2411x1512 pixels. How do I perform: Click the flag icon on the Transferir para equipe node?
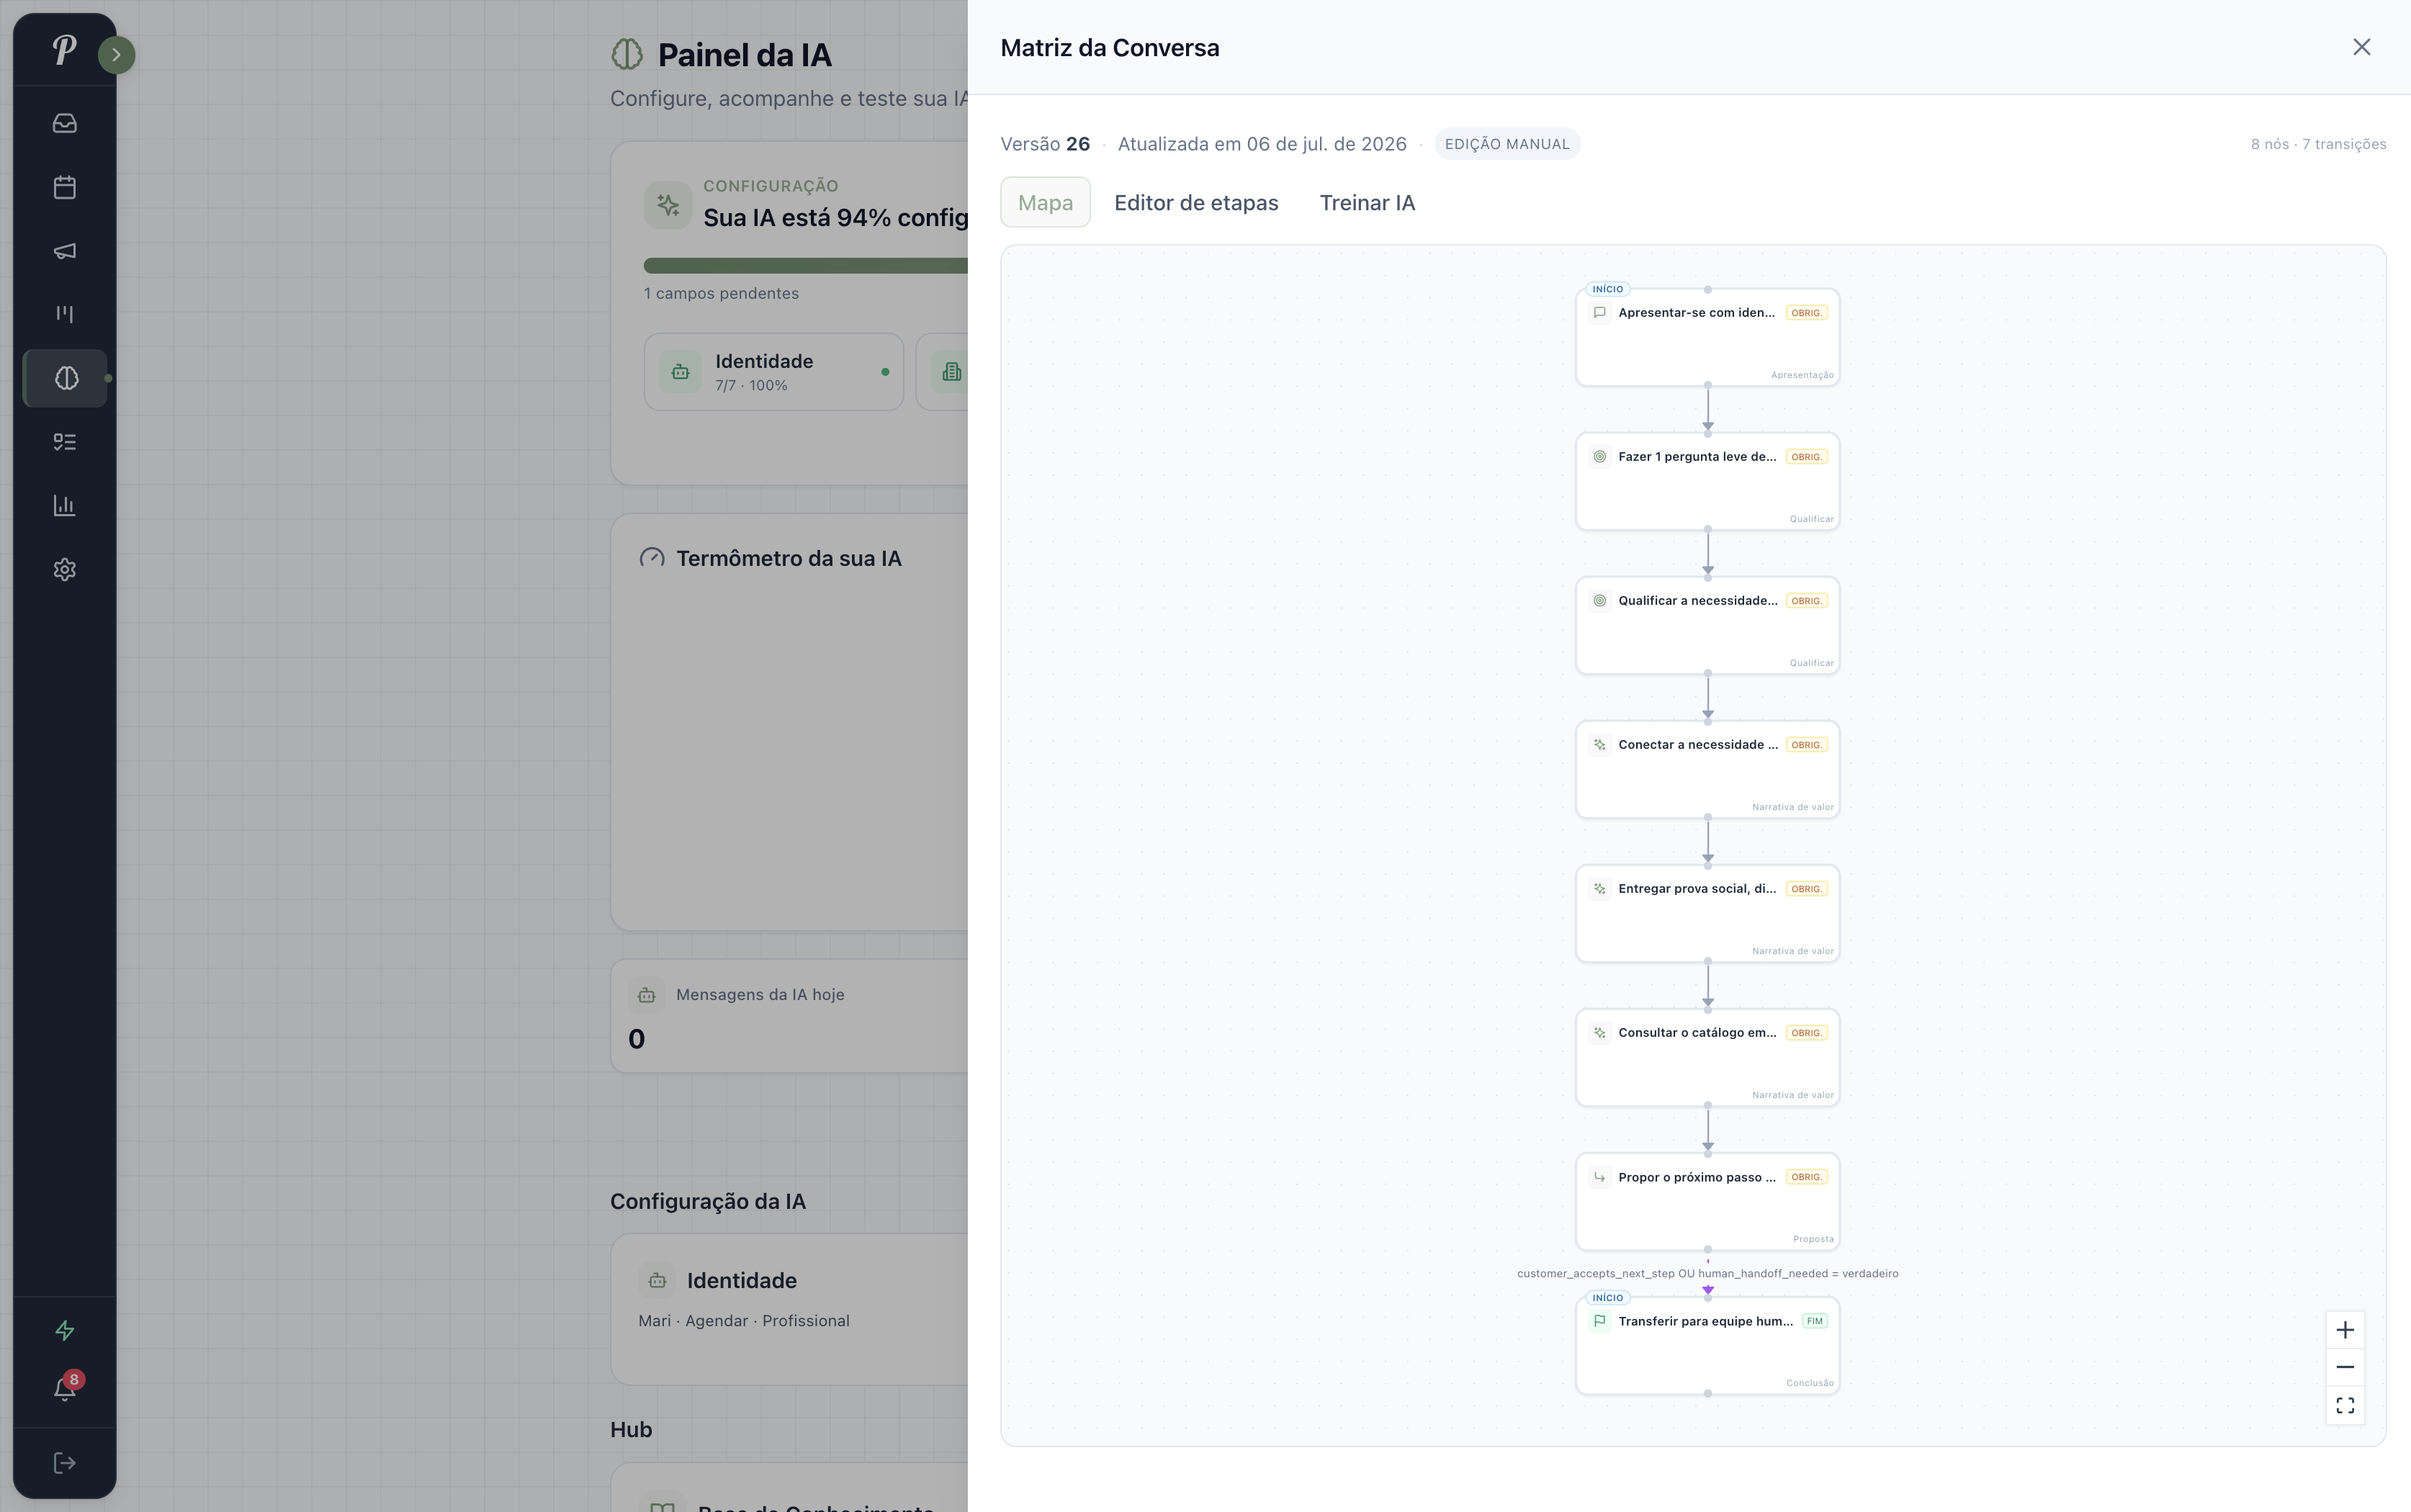[x=1599, y=1321]
